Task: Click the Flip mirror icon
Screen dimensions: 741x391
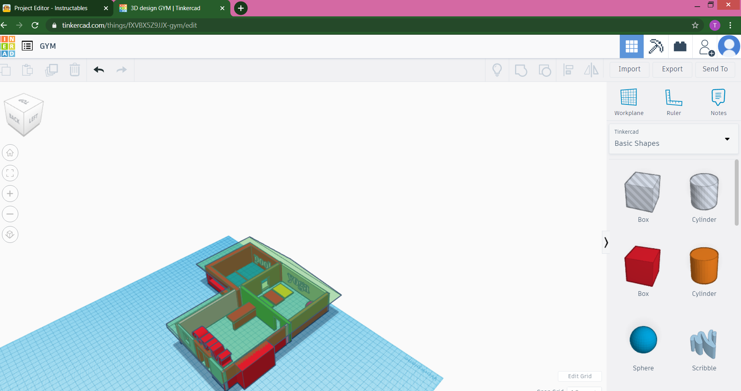Action: tap(591, 70)
